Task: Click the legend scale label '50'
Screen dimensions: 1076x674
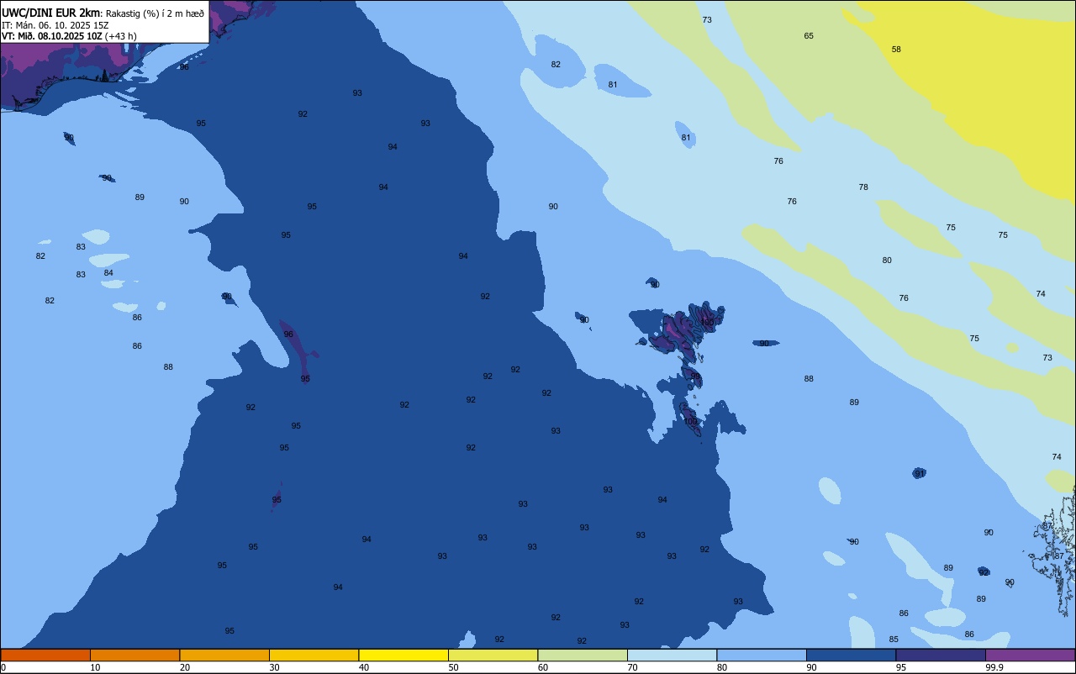Action: [453, 667]
